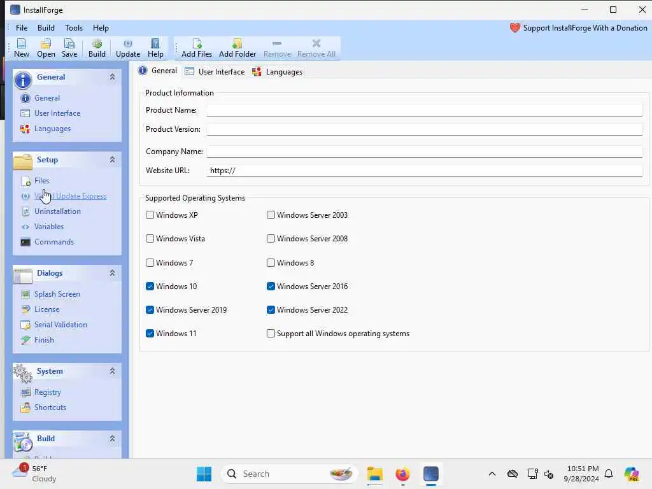Open Firefox from the taskbar
The height and width of the screenshot is (489, 652).
(x=402, y=474)
